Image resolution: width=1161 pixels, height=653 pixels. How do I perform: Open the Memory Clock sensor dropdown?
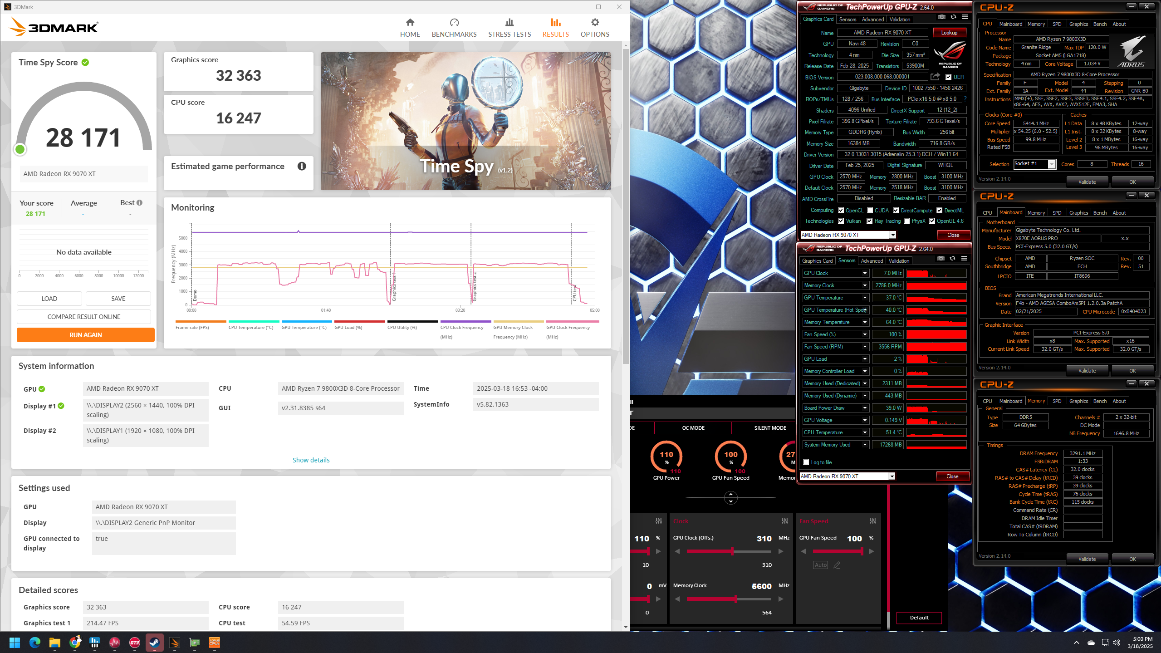coord(865,285)
